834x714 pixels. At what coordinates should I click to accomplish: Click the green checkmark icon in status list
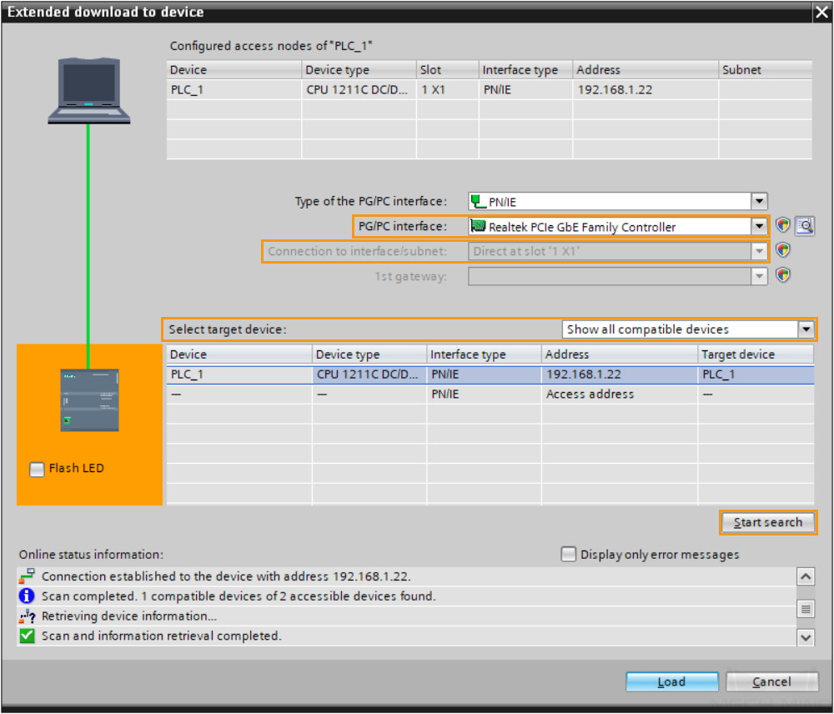[27, 636]
